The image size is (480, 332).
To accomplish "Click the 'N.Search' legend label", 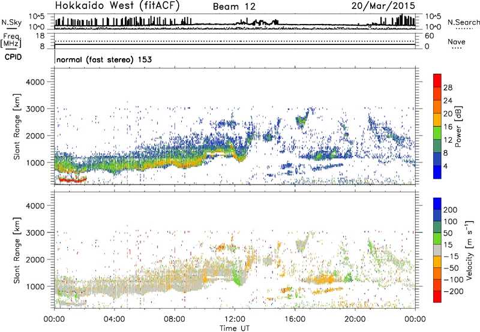I will (463, 22).
